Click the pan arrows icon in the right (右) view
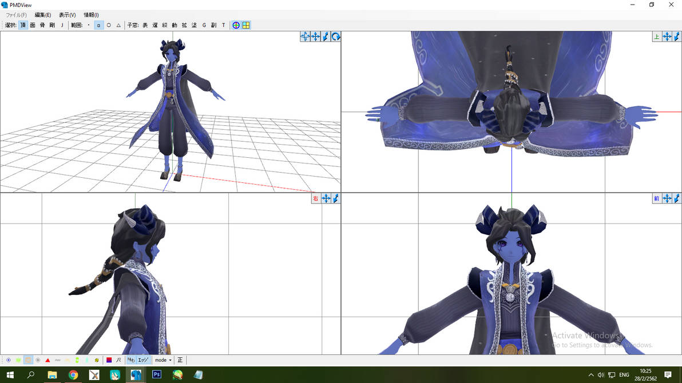This screenshot has height=383, width=682. point(326,199)
